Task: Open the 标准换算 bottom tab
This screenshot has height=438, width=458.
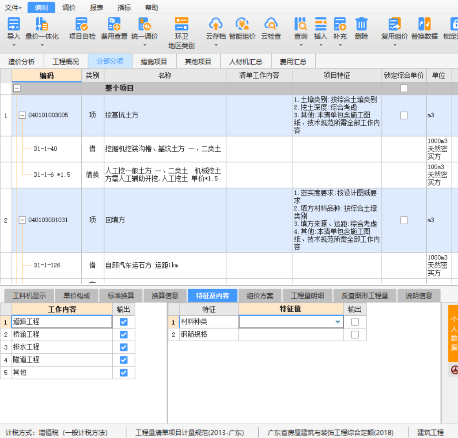Action: (x=121, y=295)
